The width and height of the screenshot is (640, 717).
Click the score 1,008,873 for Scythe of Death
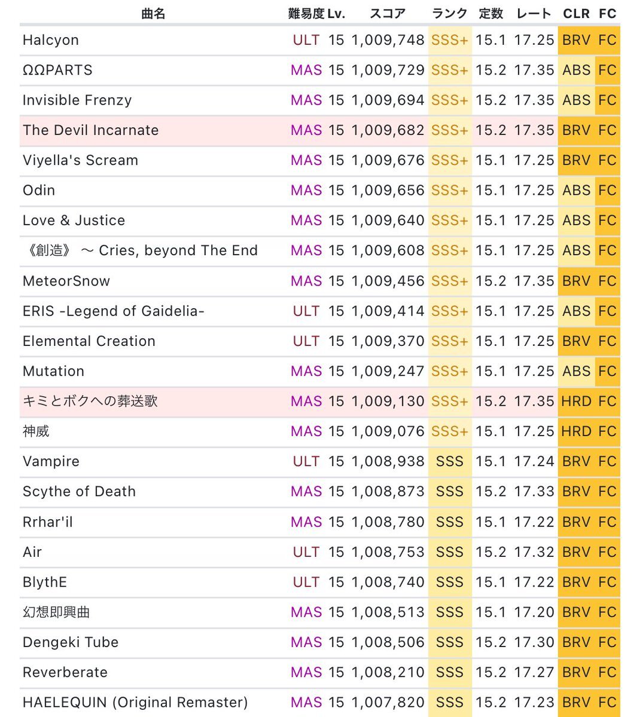click(388, 492)
